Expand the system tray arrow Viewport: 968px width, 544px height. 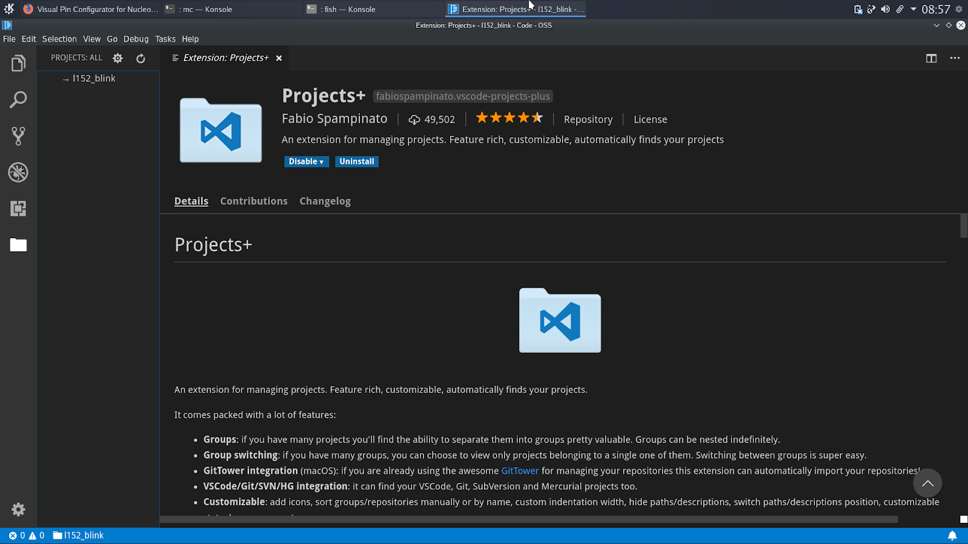coord(913,9)
